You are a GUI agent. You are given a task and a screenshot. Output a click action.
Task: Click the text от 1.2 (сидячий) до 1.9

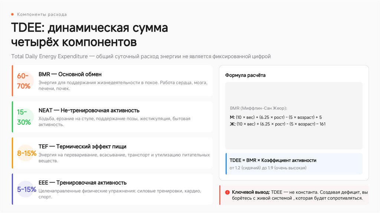point(268,168)
